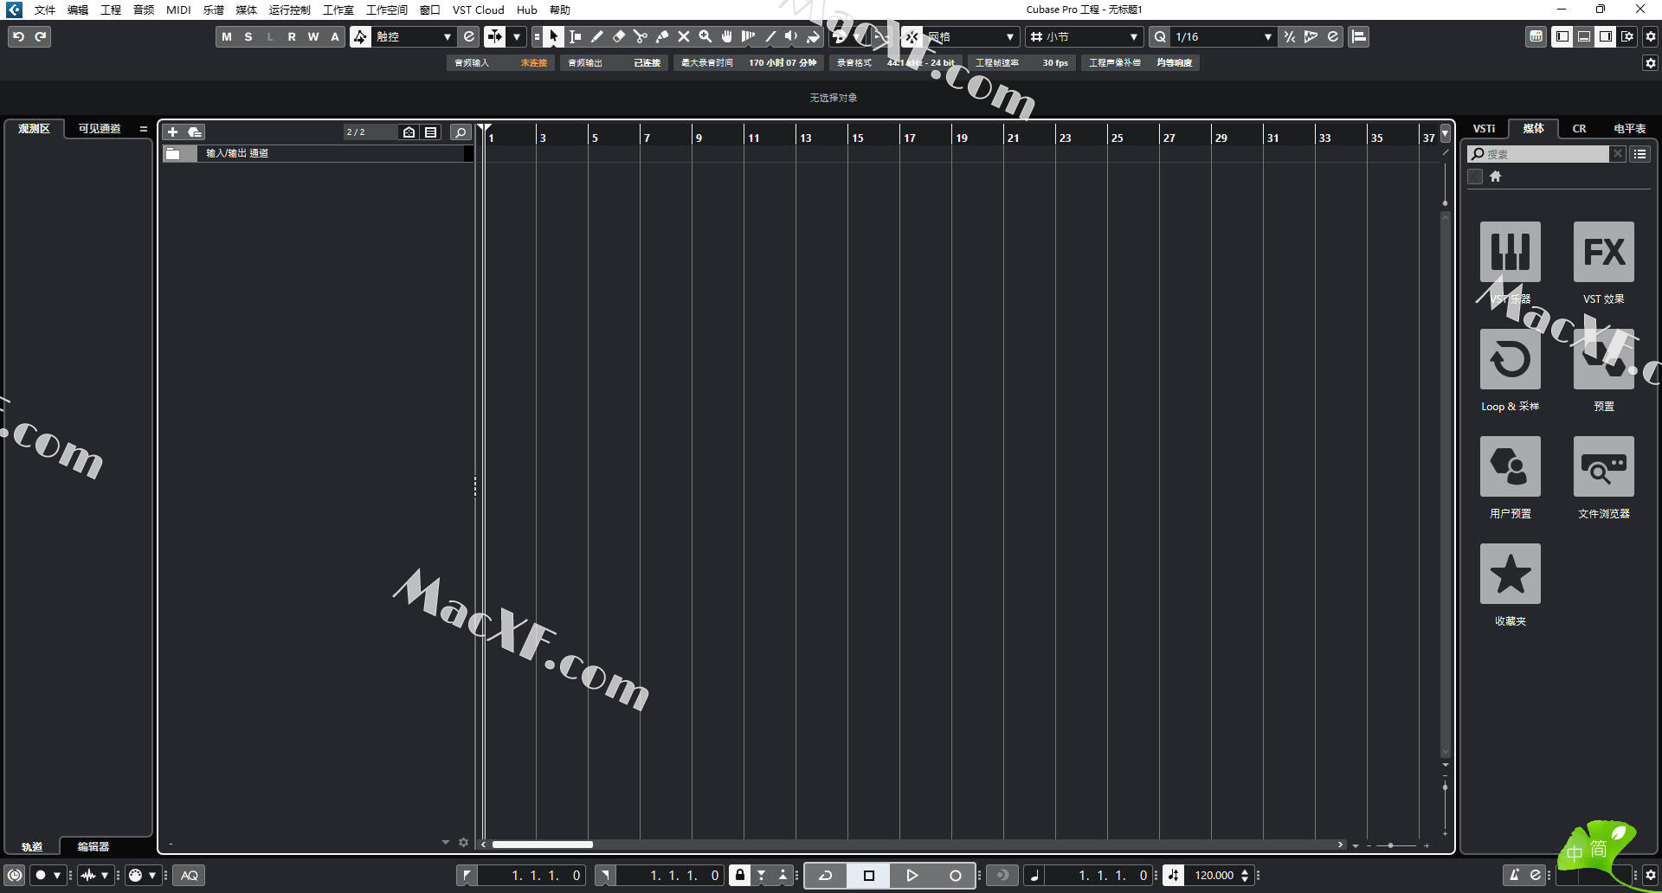Toggle Solo all (S) state button
Image resolution: width=1662 pixels, height=893 pixels.
pos(248,36)
